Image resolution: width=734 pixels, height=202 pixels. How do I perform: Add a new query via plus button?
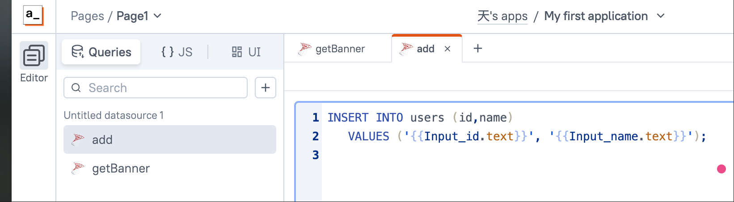(x=266, y=88)
